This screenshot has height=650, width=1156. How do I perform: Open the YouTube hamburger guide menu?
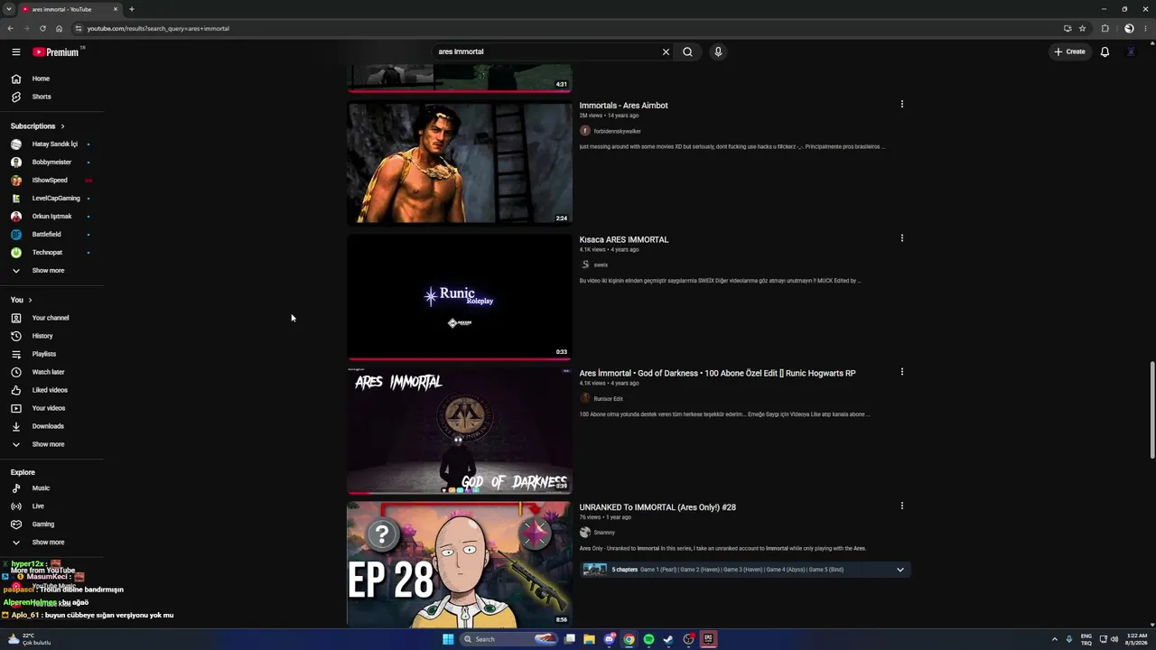coord(15,51)
